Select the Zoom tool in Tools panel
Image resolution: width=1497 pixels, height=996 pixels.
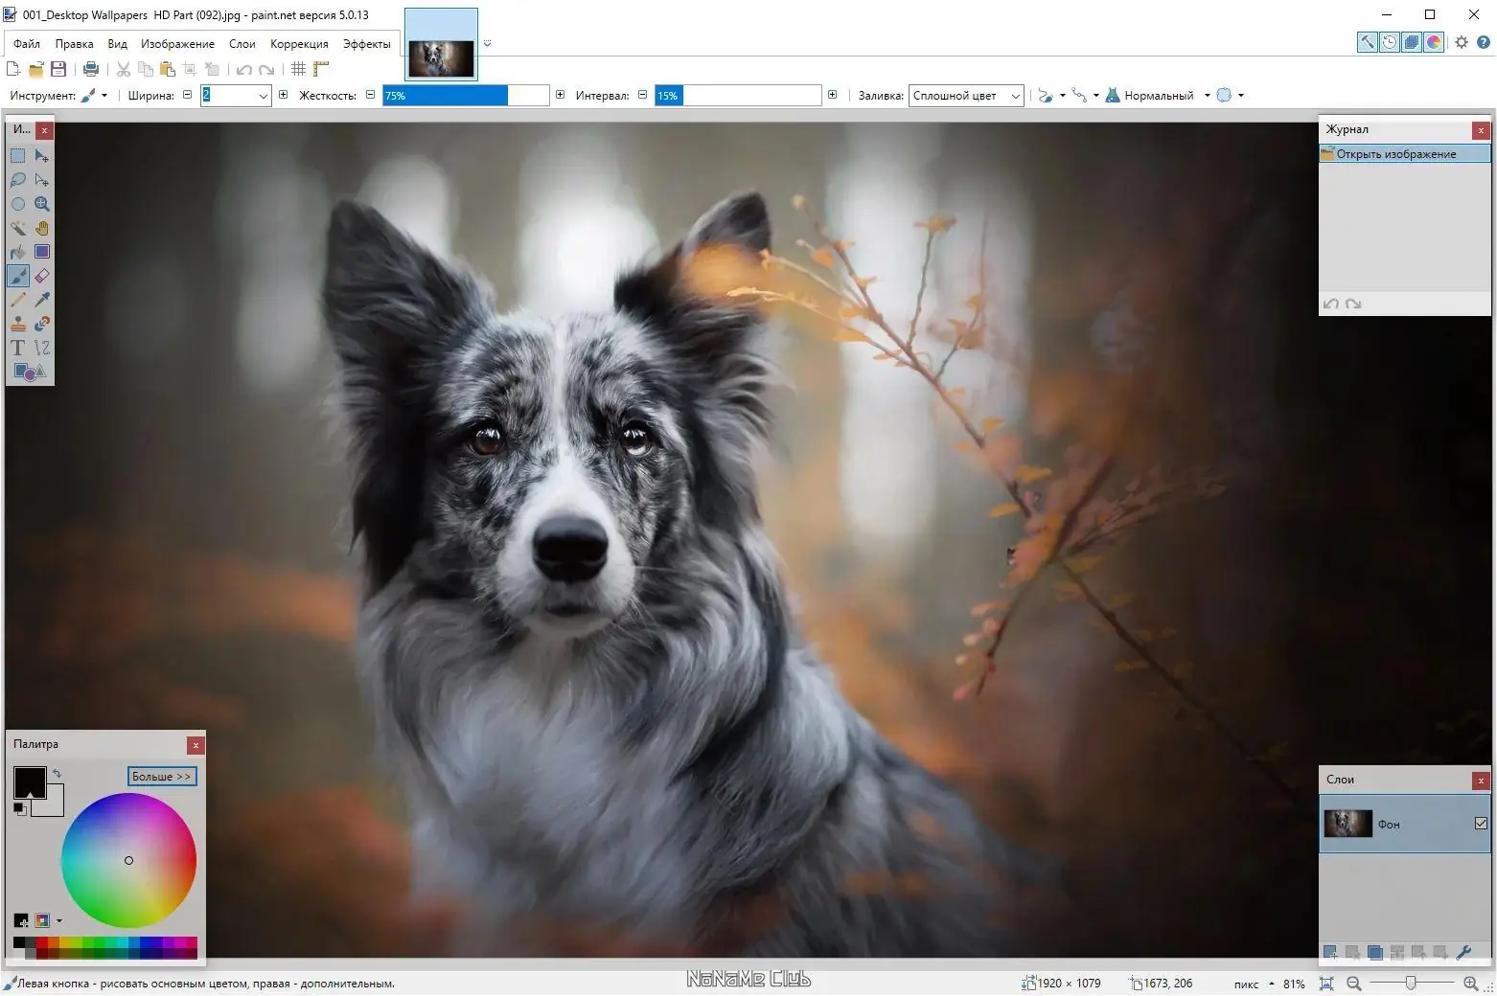pos(42,204)
